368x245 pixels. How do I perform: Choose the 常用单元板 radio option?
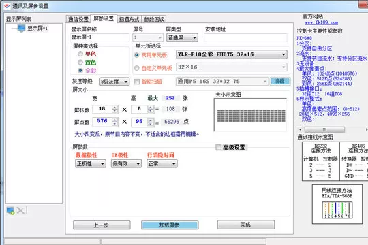pos(136,55)
